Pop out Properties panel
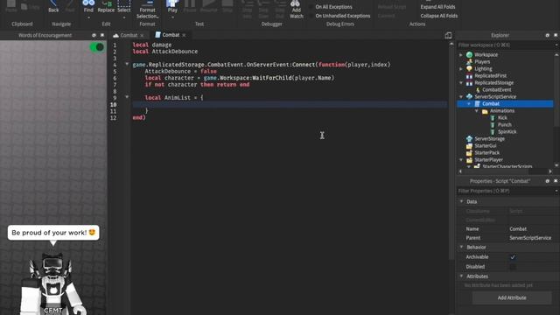Viewport: 560px width, 315px height. (x=547, y=181)
